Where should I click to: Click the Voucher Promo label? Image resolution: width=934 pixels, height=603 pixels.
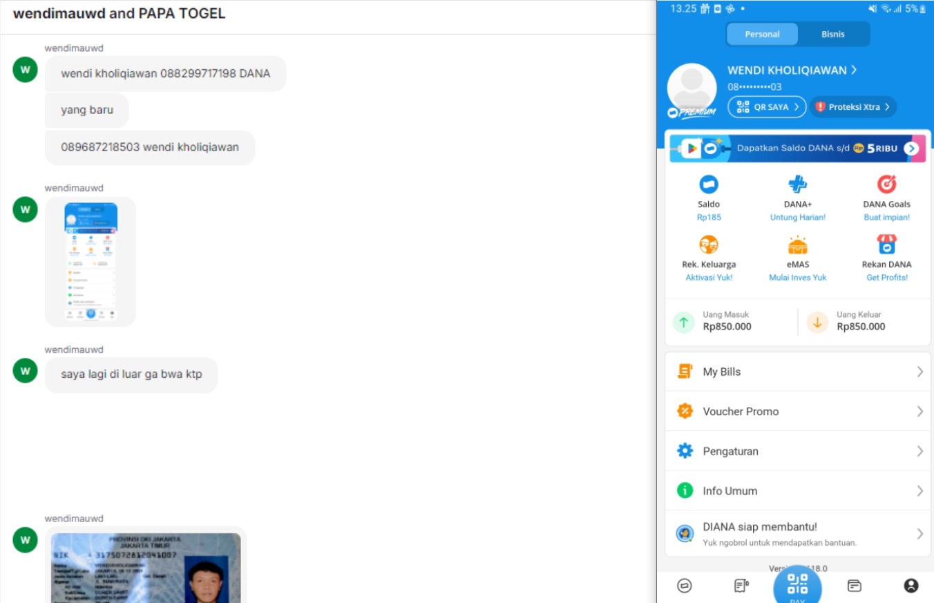tap(741, 411)
